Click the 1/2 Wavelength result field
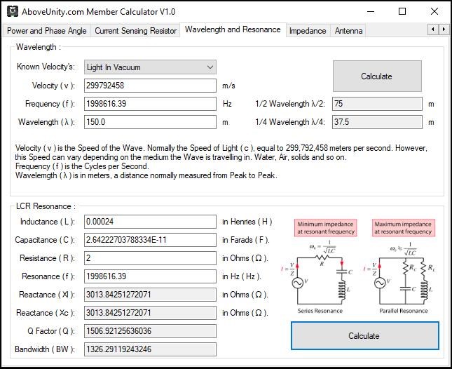Viewport: 452px width, 369px height. tap(377, 104)
